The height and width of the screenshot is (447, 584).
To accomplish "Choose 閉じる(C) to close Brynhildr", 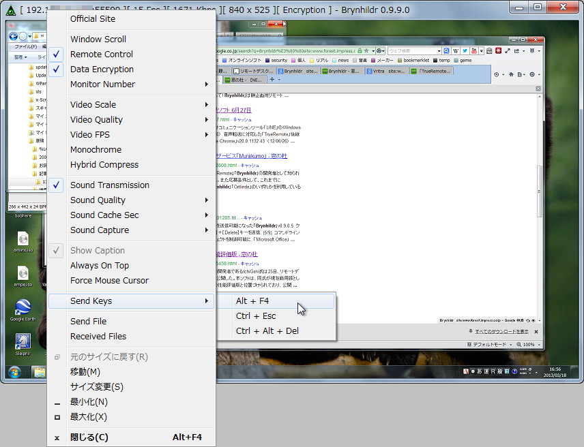I will tap(131, 437).
